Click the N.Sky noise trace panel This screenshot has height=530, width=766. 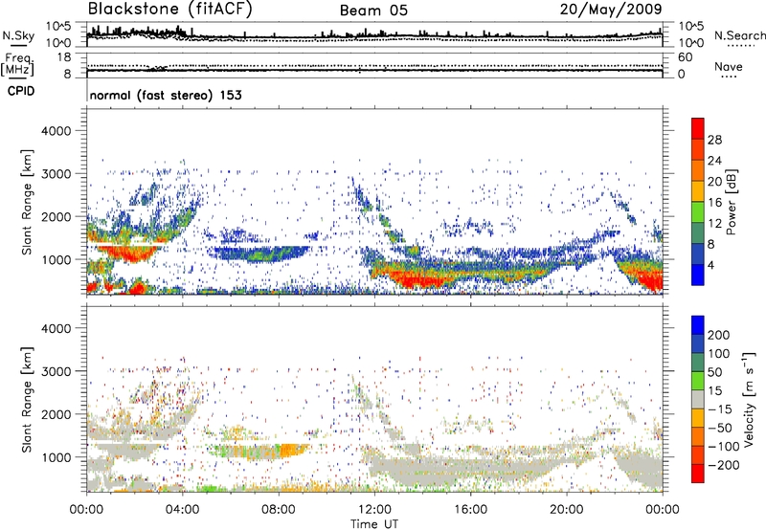[x=374, y=34]
